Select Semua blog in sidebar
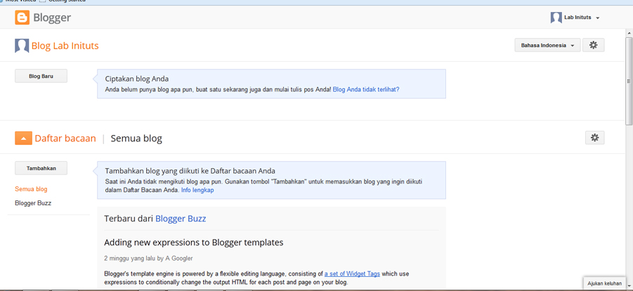The image size is (633, 291). point(31,189)
